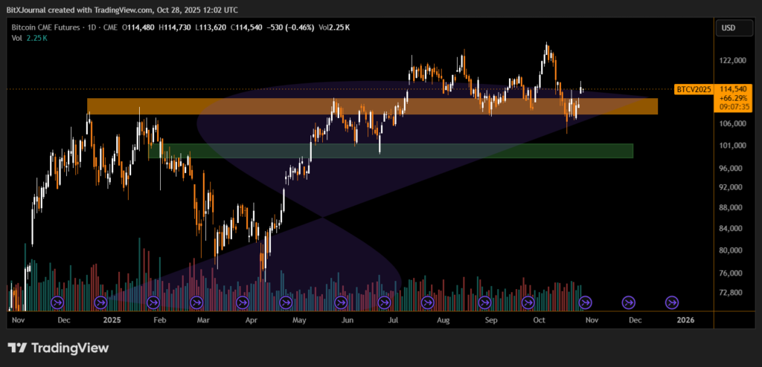Select the rollover icon between Jul and Aug
The width and height of the screenshot is (762, 367).
(x=427, y=302)
